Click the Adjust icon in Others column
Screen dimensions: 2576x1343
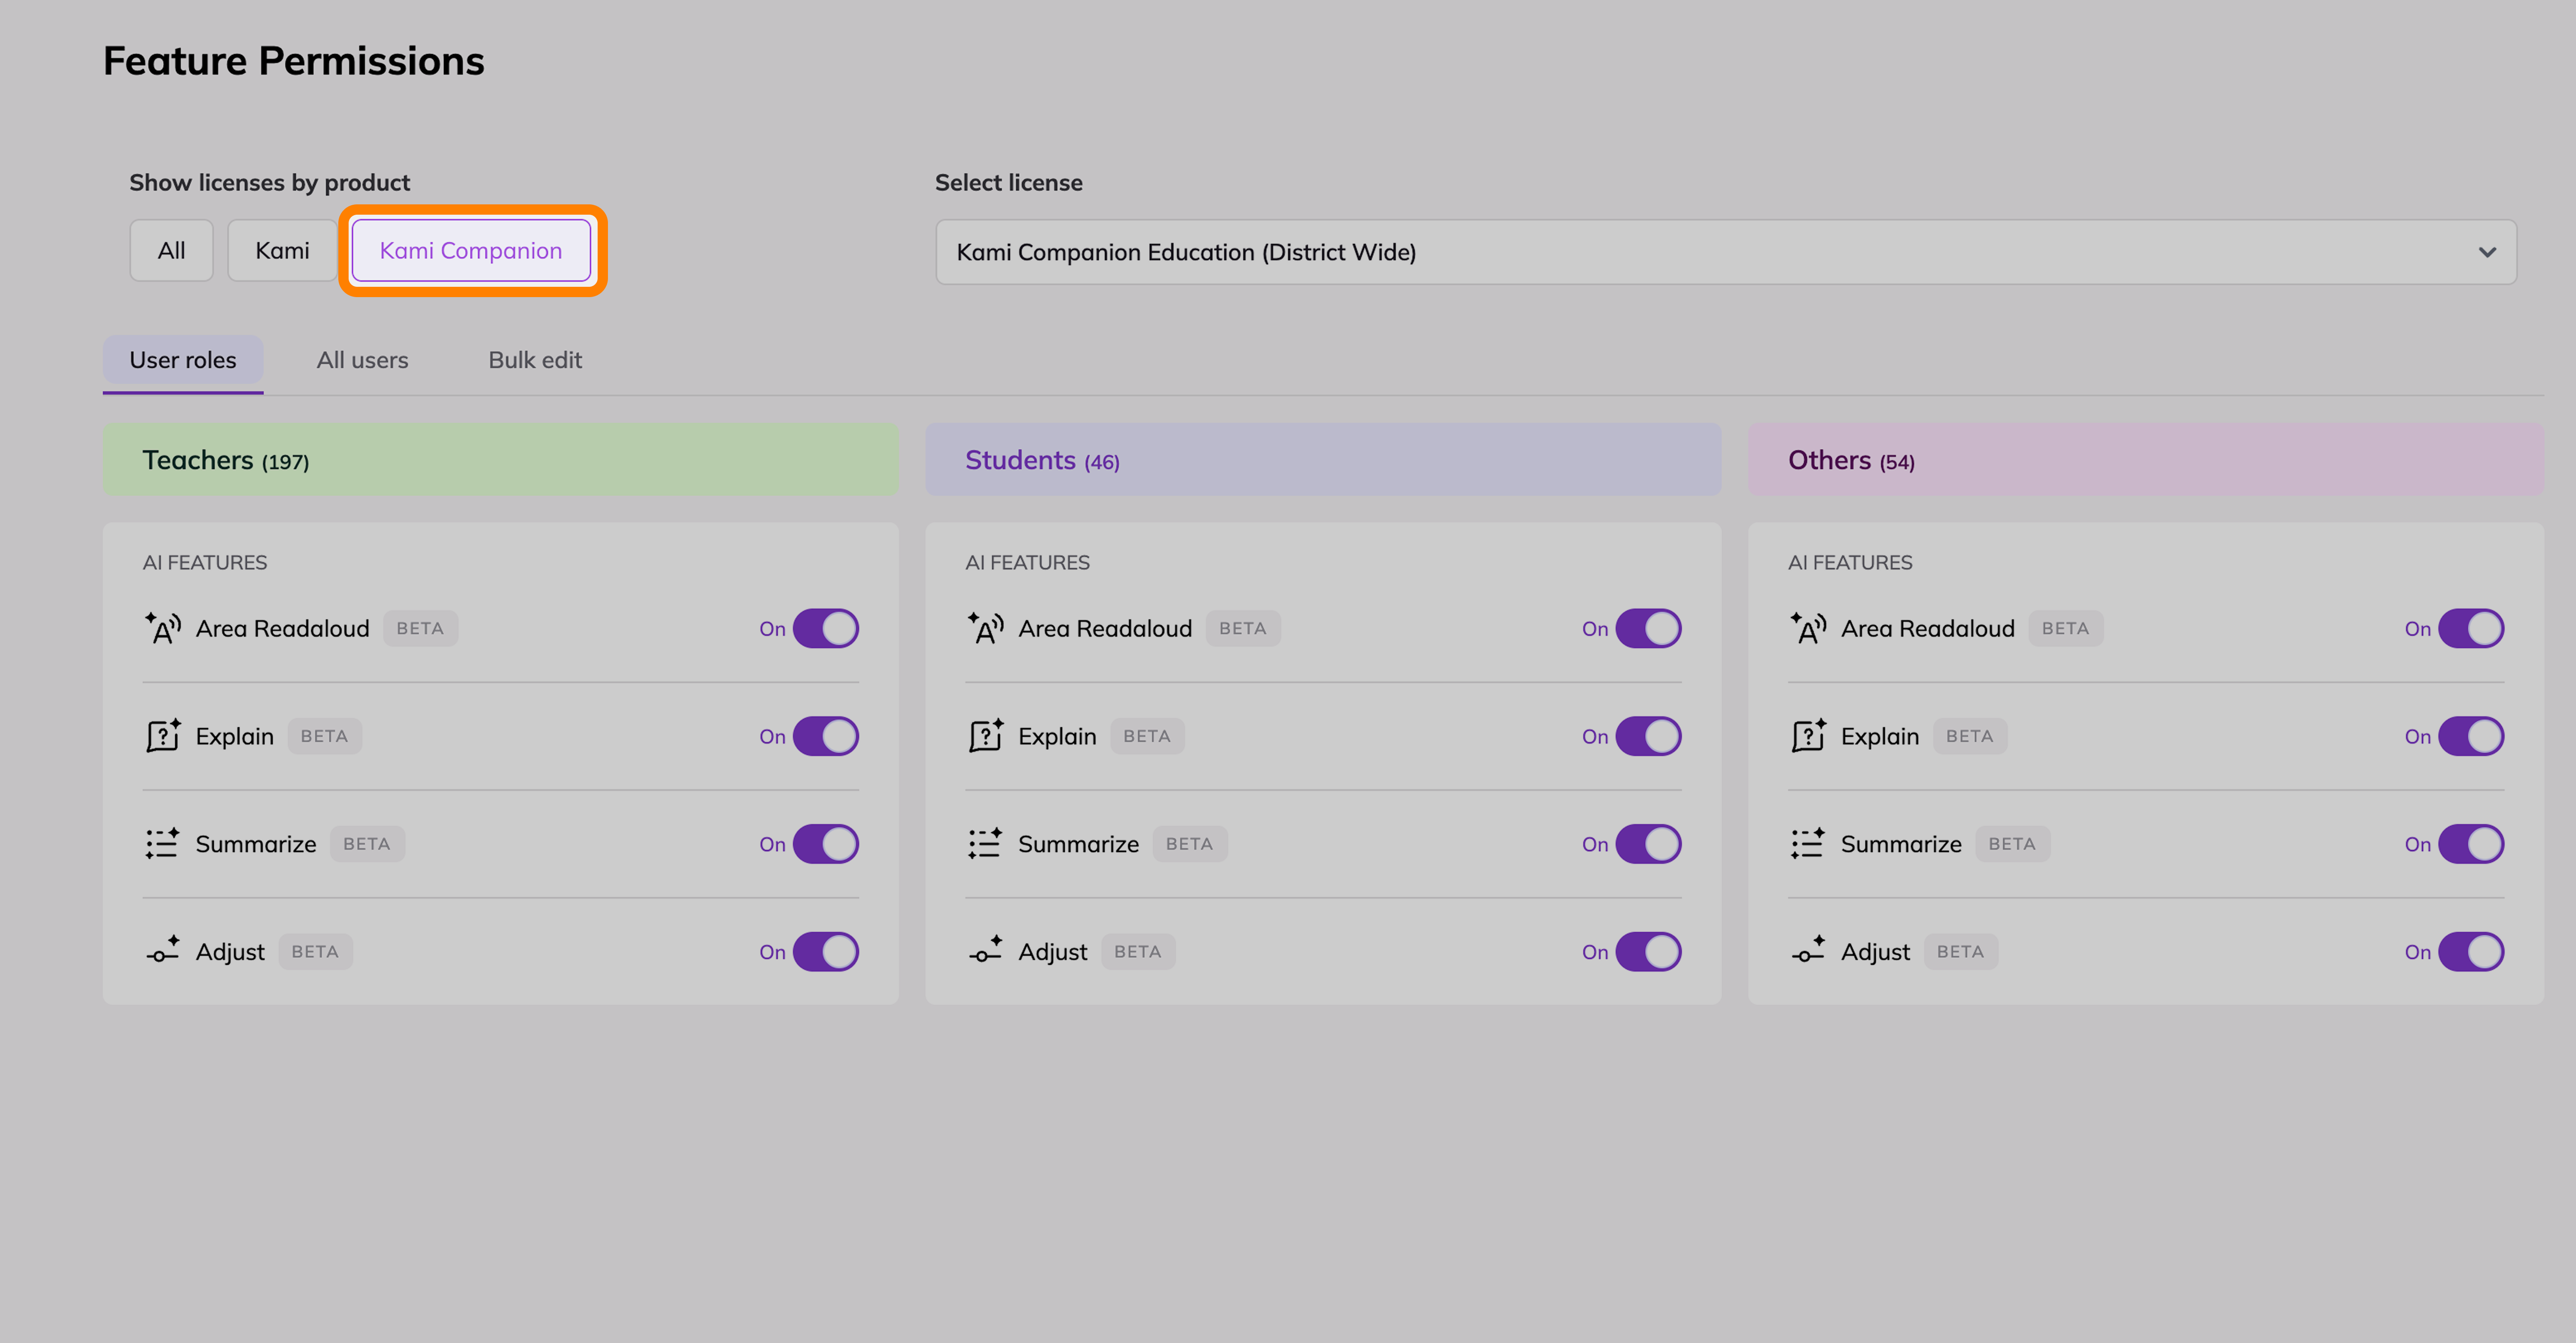tap(1808, 951)
